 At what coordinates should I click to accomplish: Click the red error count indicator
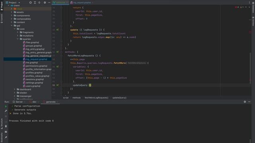click(x=237, y=7)
